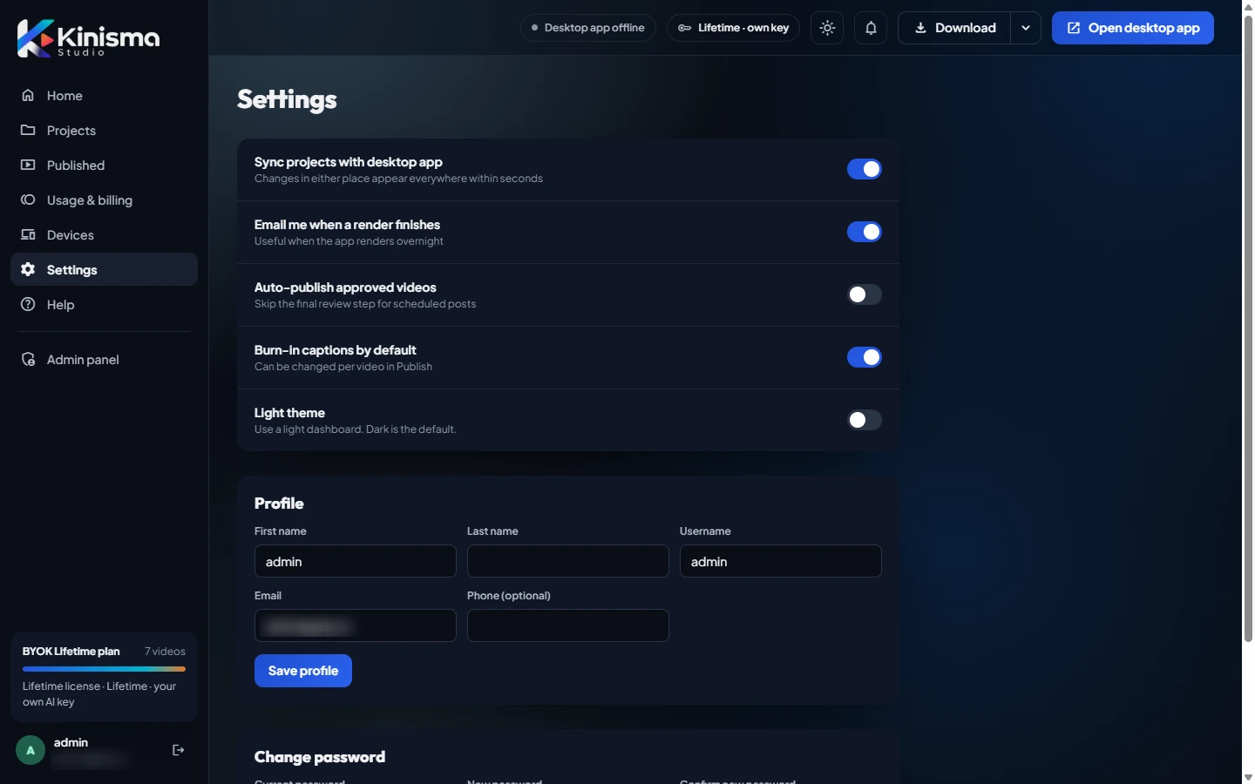Screen dimensions: 1255x784
Task: Click the BYOK plan usage bar
Action: tap(104, 669)
